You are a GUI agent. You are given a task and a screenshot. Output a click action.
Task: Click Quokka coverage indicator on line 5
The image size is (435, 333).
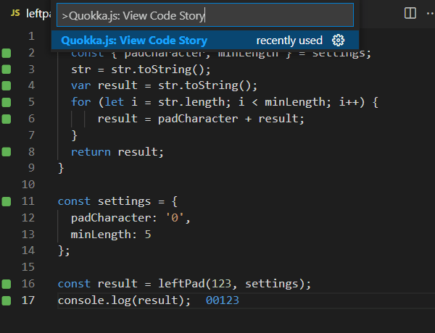tap(7, 102)
